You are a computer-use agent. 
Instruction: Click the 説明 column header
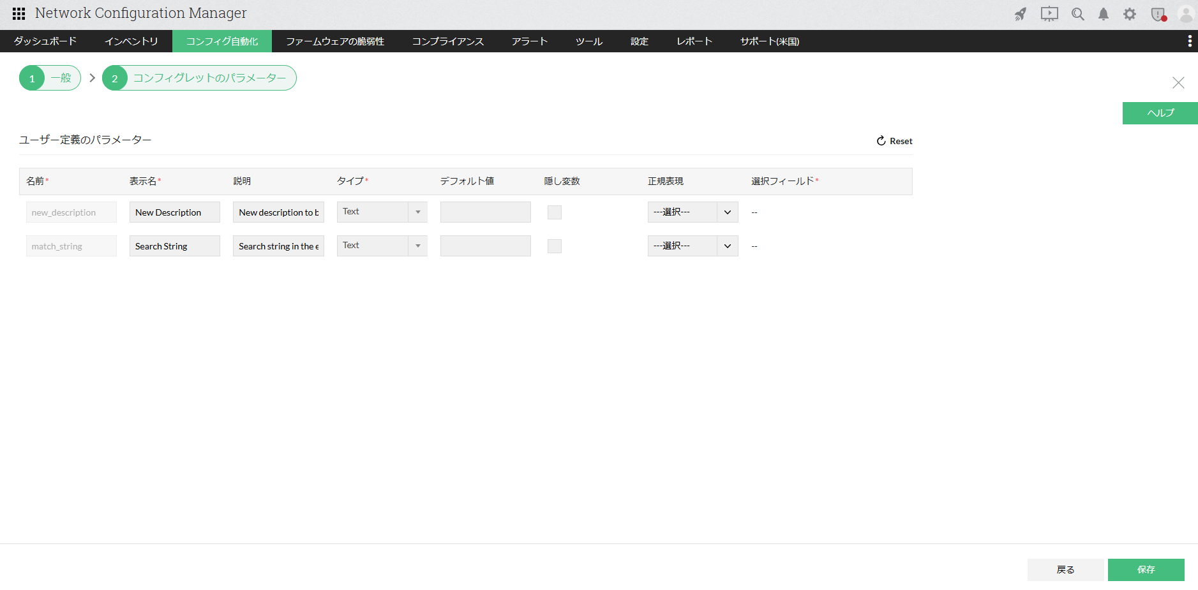click(x=242, y=181)
